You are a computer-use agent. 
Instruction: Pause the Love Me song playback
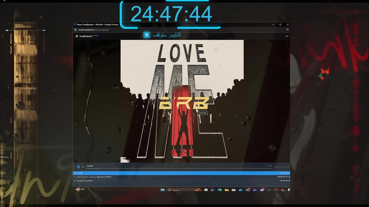78,167
